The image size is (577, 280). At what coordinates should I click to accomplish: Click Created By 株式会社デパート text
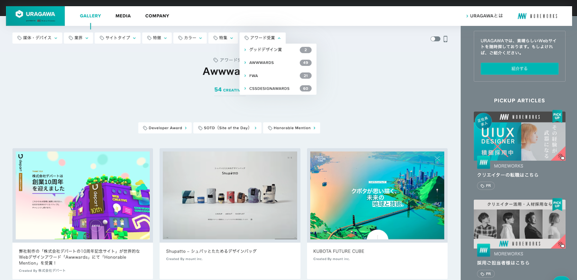coord(42,270)
